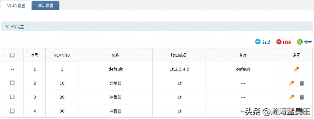Select the 研发部 name cell
314x119 pixels.
(116, 83)
